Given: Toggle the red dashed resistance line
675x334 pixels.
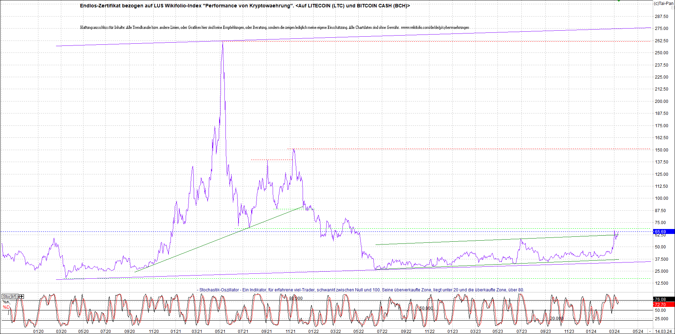Looking at the screenshot, I should pos(458,149).
